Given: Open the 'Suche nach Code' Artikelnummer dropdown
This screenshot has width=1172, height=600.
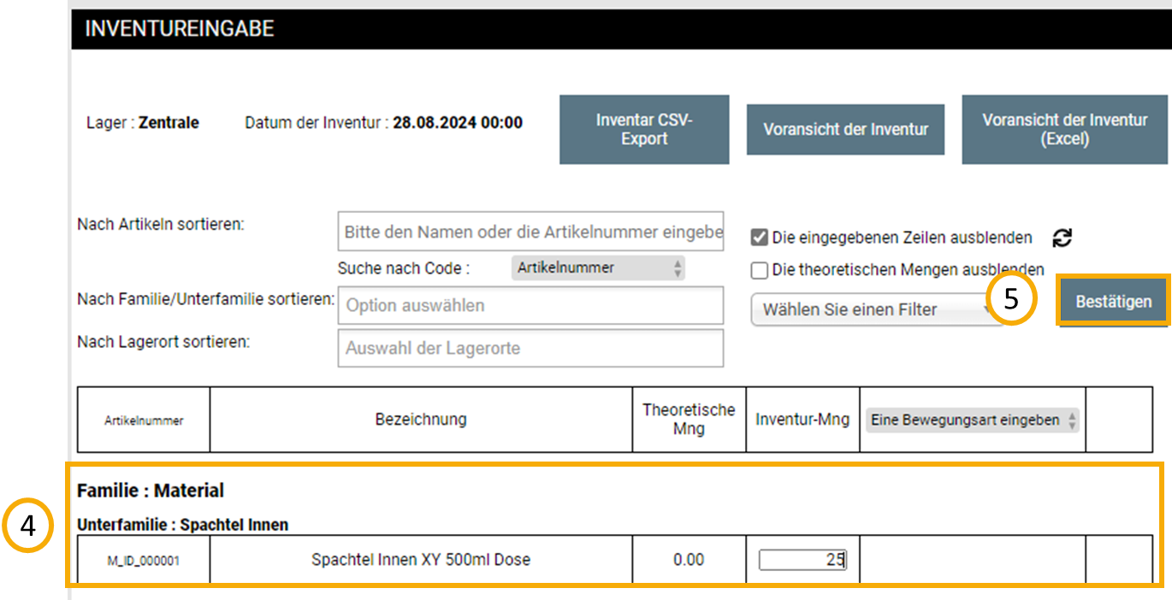Looking at the screenshot, I should 598,268.
